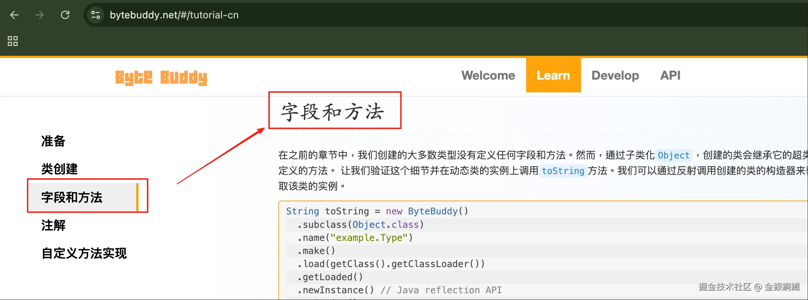Click the inline Object code term
Viewport: 808px width, 300px height.
(x=674, y=155)
